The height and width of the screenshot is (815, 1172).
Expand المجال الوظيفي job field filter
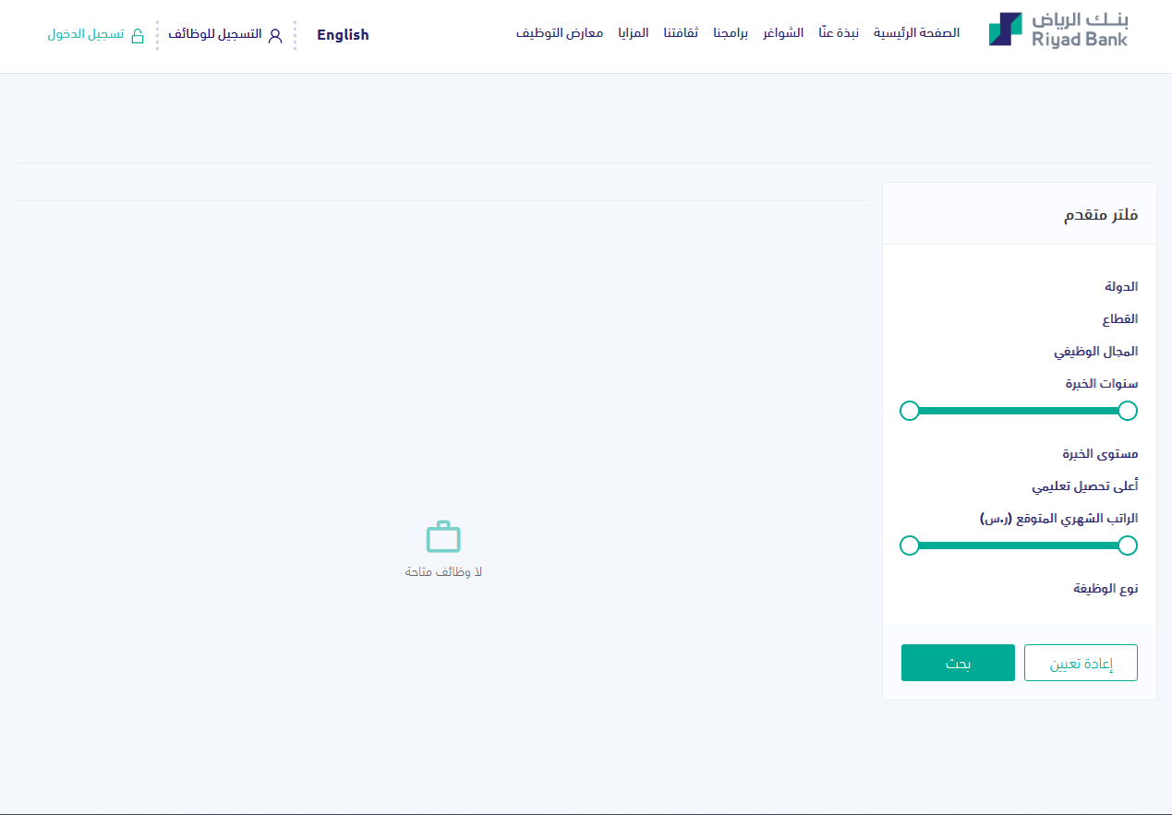[1096, 351]
